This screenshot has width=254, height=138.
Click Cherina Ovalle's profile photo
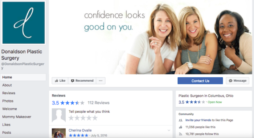click(x=59, y=133)
